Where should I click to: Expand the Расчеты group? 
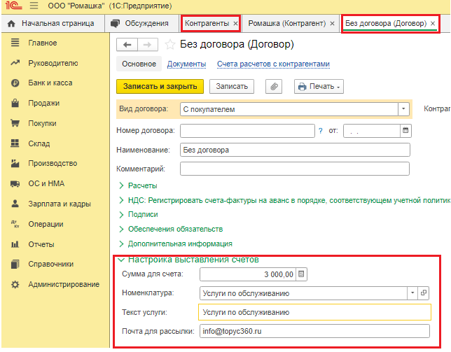coord(138,185)
